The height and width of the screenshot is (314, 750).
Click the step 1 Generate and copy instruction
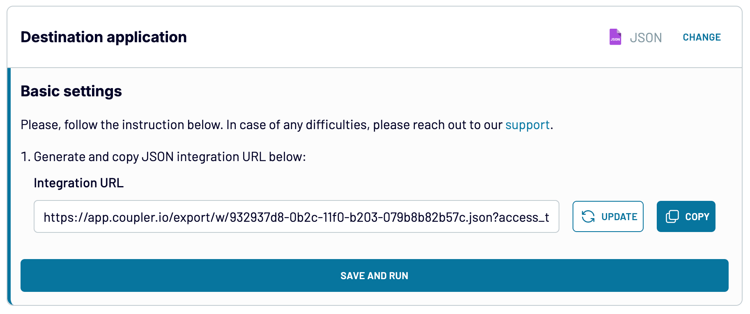(163, 157)
